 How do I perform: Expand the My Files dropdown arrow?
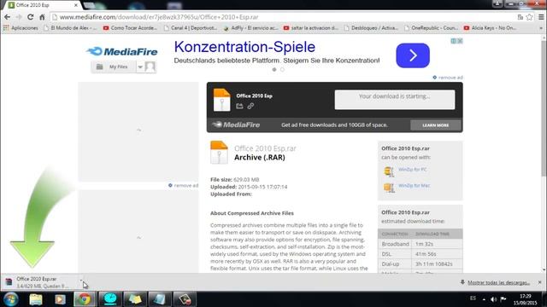[x=140, y=67]
